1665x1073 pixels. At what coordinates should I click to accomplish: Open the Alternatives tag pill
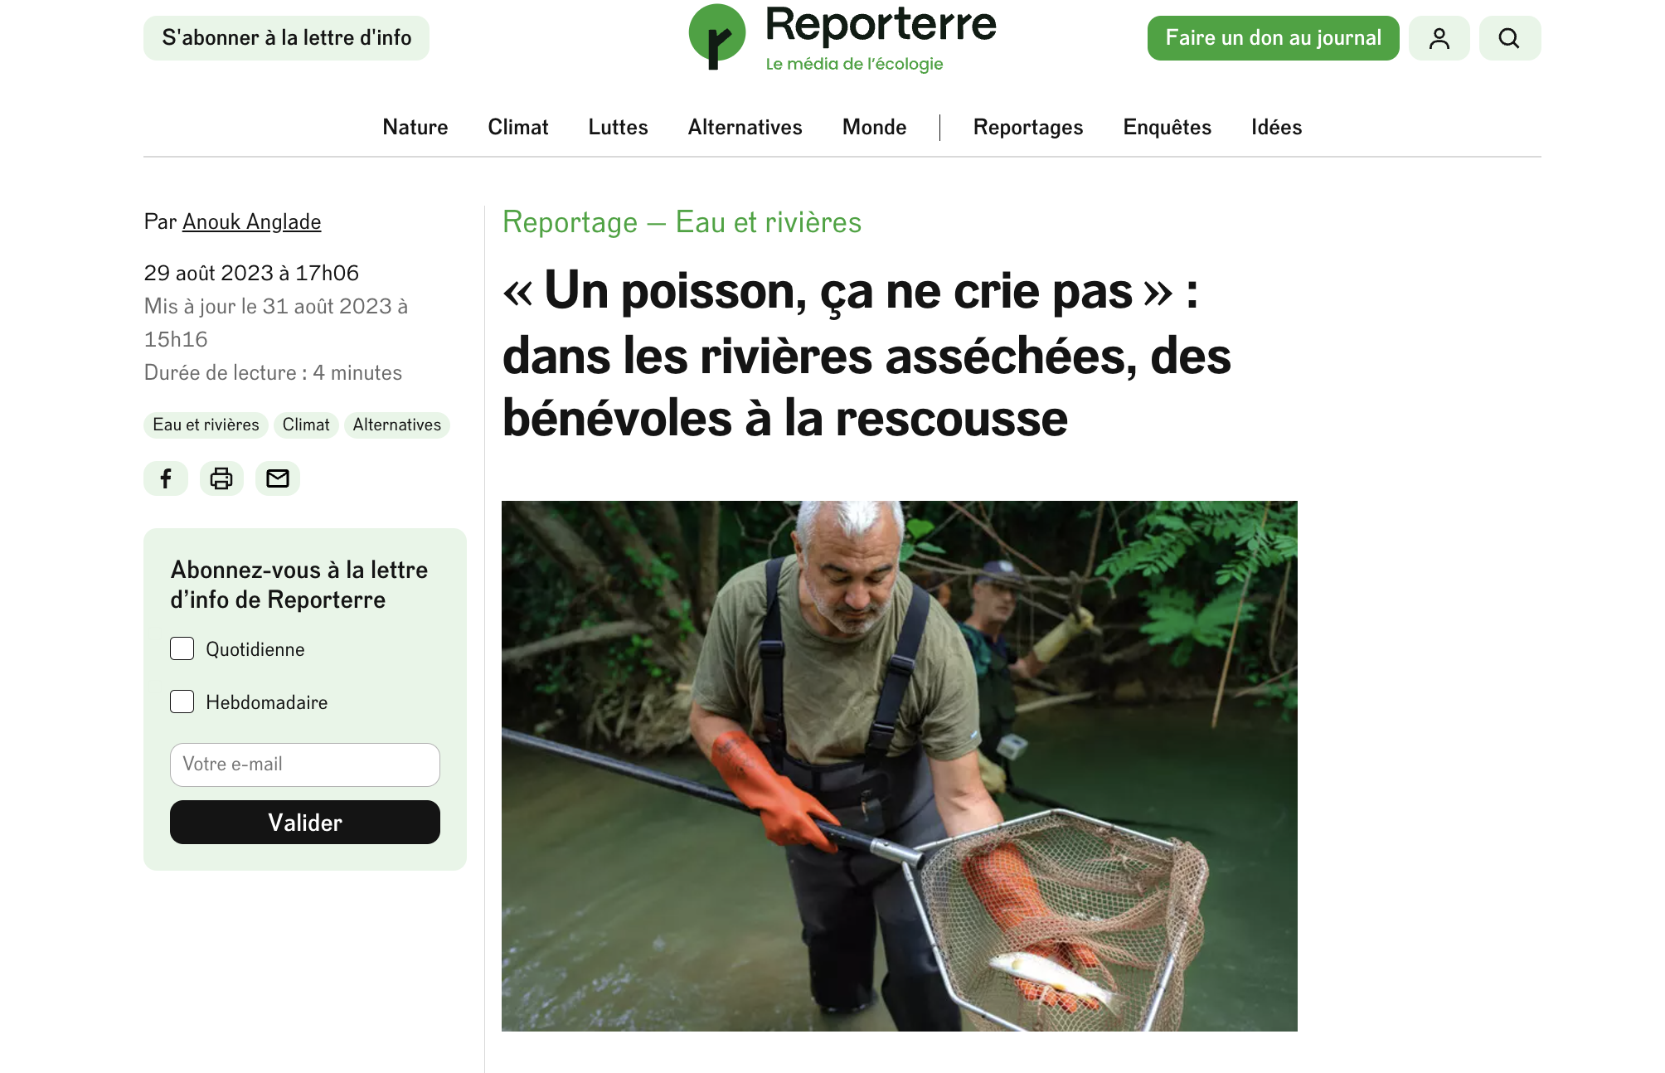click(x=397, y=425)
